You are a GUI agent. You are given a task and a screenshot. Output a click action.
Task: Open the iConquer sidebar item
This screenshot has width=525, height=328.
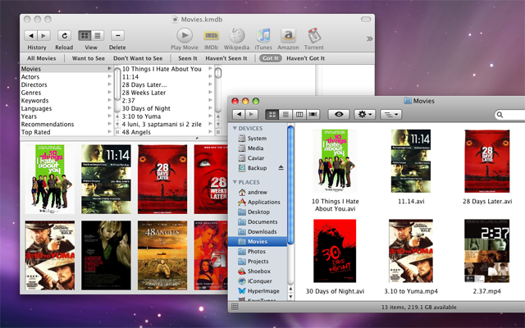257,281
